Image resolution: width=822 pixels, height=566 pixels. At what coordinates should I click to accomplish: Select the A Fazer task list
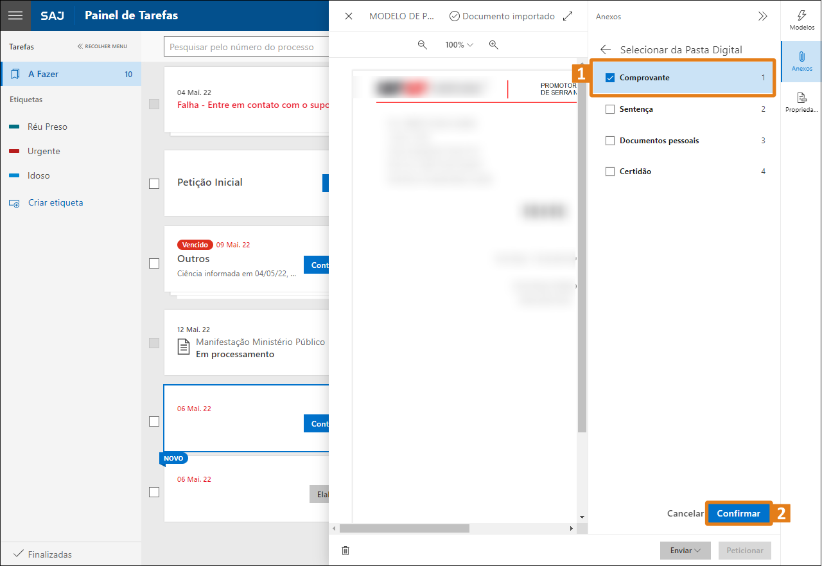[x=71, y=74]
